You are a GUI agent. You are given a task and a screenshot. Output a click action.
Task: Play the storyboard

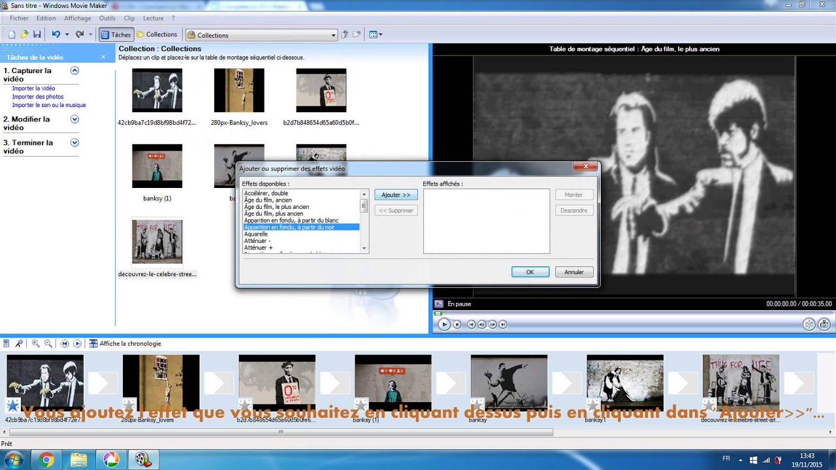77,343
